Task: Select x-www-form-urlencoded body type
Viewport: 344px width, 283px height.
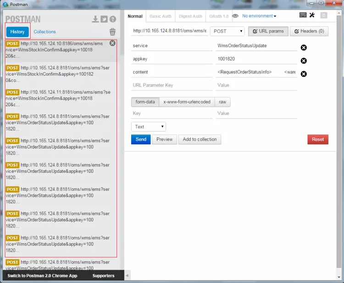Action: (187, 102)
